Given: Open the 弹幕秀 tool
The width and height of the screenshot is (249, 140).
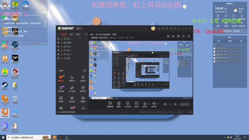Looking at the screenshot, I should [x=83, y=99].
